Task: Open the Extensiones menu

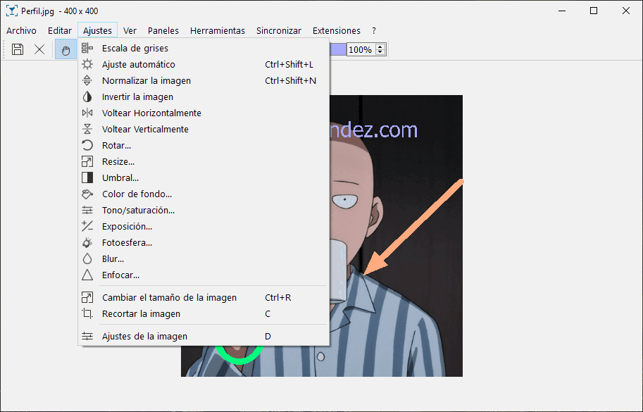Action: click(x=336, y=31)
